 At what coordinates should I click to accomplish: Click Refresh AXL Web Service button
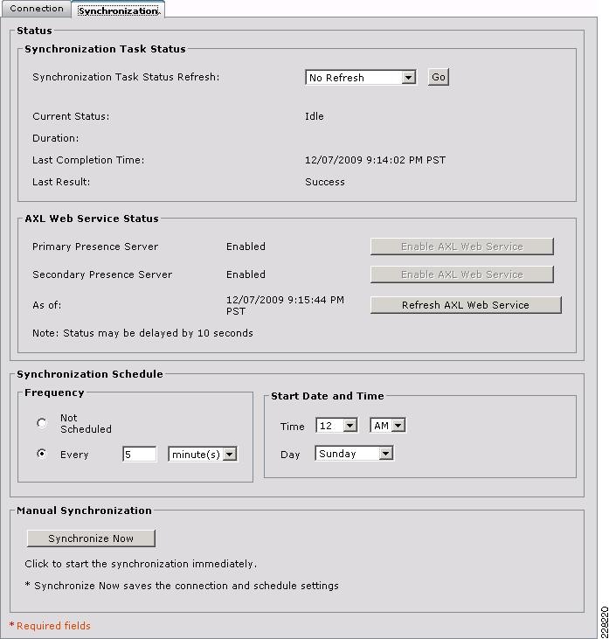466,305
